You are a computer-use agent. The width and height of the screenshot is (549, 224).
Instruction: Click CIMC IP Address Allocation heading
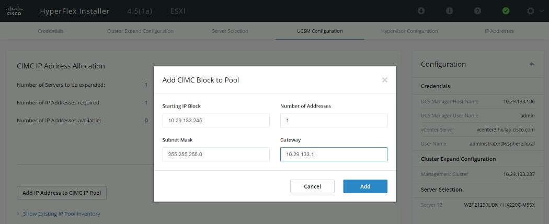(x=61, y=66)
